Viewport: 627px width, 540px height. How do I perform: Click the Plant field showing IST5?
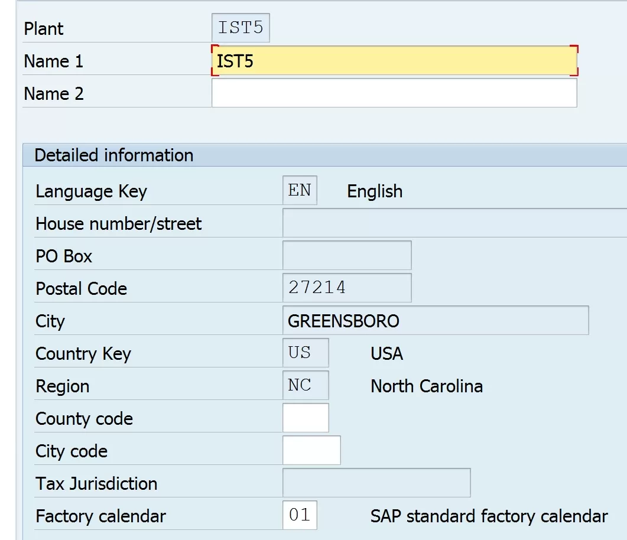pyautogui.click(x=241, y=28)
